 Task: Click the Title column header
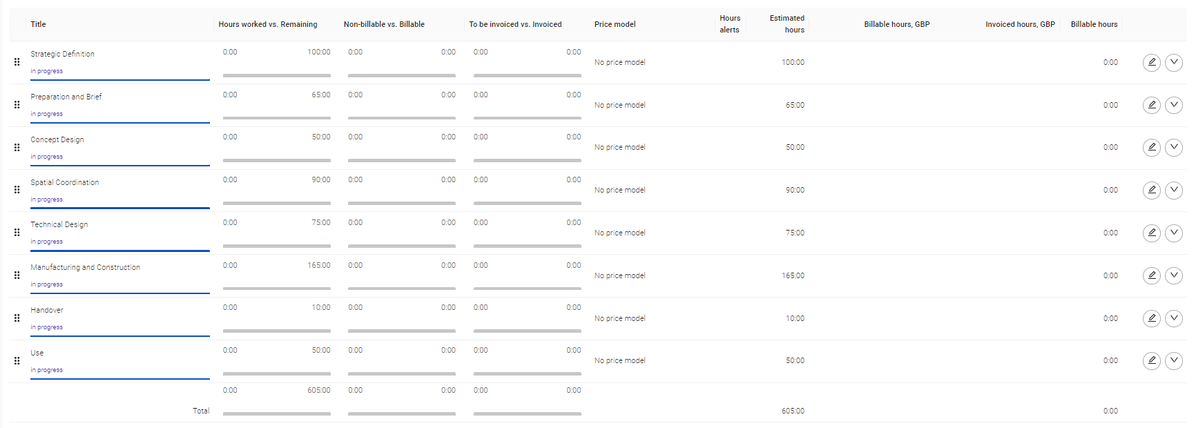pos(38,24)
